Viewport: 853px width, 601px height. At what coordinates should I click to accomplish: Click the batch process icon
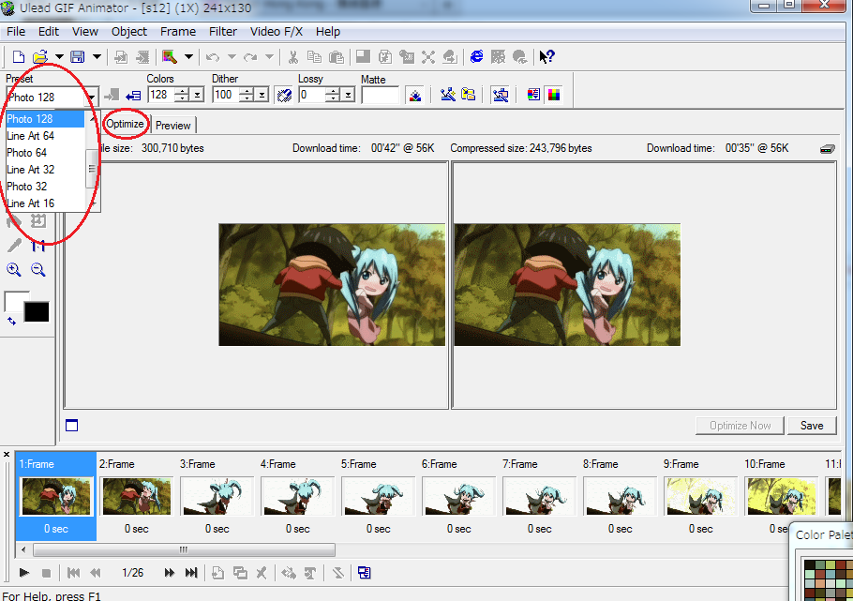500,96
